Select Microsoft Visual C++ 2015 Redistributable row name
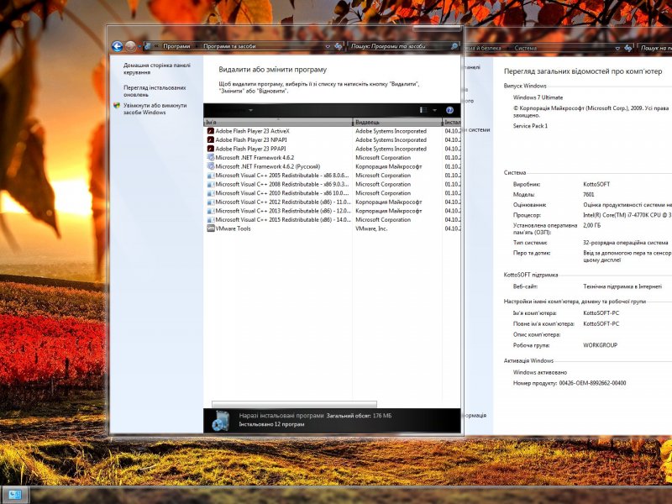Image resolution: width=672 pixels, height=504 pixels. point(282,220)
